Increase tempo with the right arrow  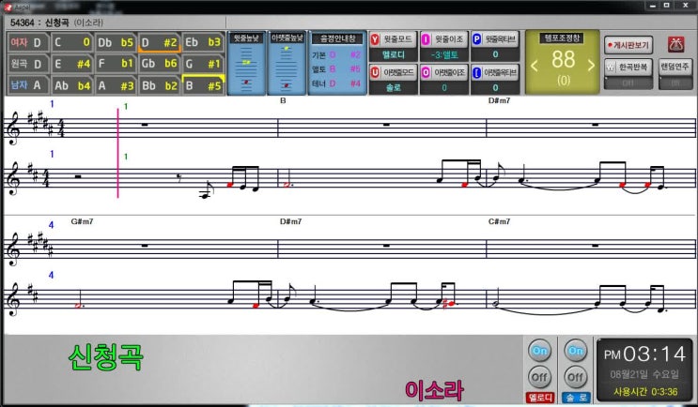pos(590,65)
